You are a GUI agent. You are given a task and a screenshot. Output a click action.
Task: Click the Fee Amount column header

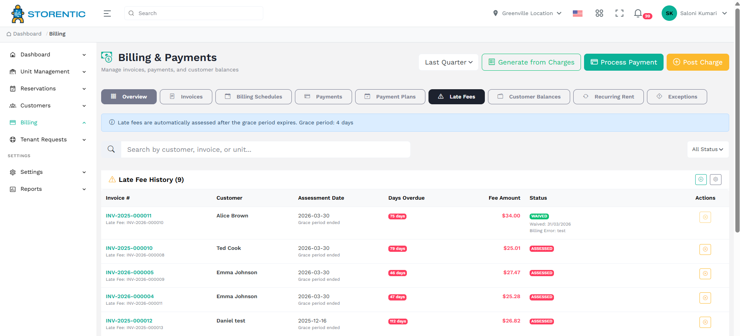(x=505, y=198)
